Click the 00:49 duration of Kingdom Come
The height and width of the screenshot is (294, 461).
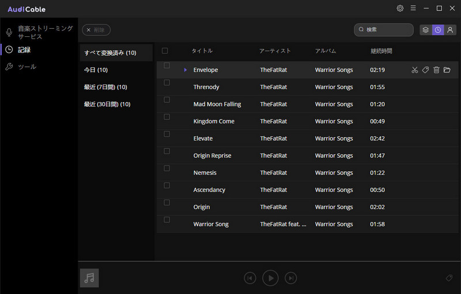tap(377, 121)
